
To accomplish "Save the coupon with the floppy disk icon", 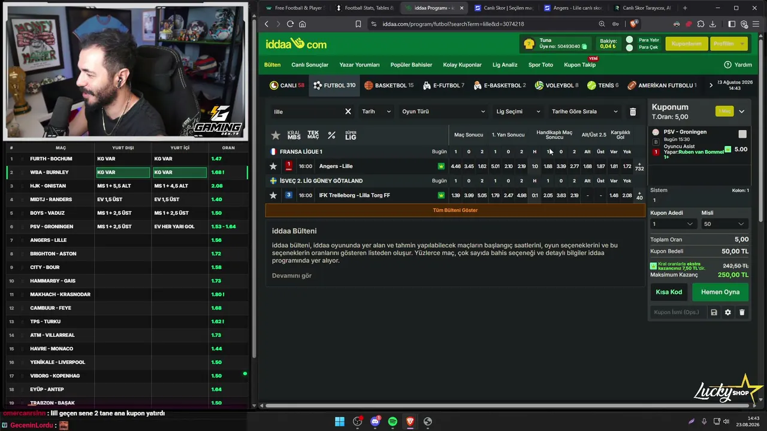I will 714,312.
